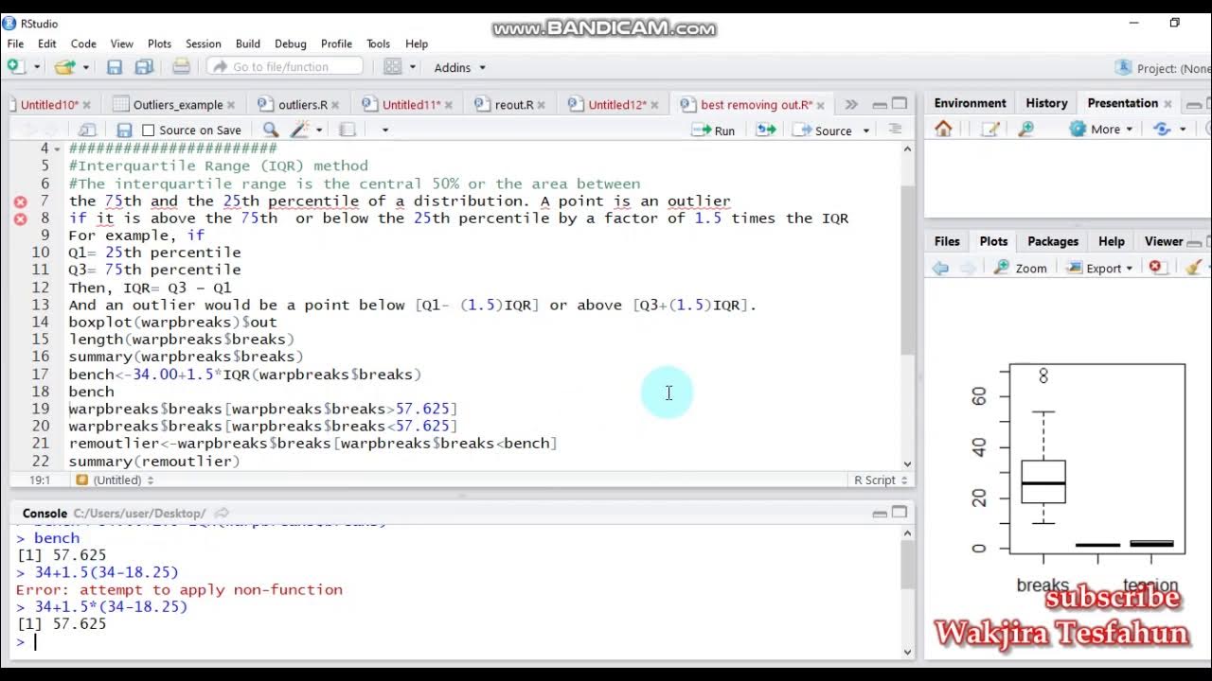Click the console working directory arrow icon
This screenshot has width=1212, height=681.
pos(222,514)
